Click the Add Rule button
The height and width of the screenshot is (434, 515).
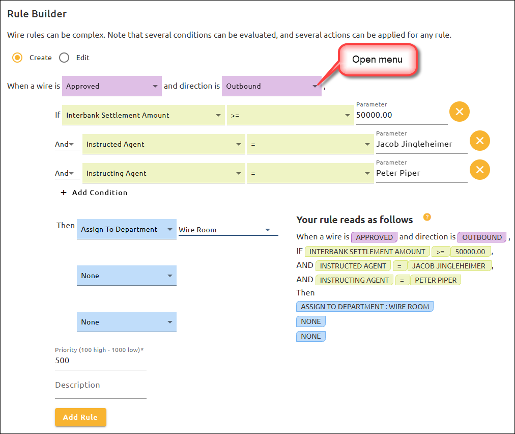pos(80,417)
